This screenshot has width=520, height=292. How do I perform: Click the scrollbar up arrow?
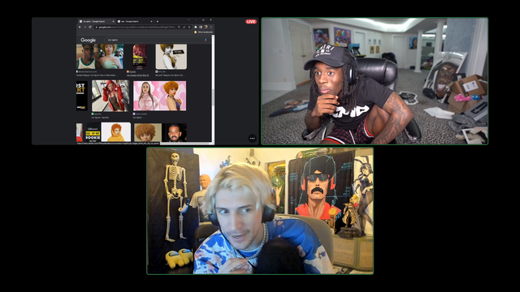213,36
